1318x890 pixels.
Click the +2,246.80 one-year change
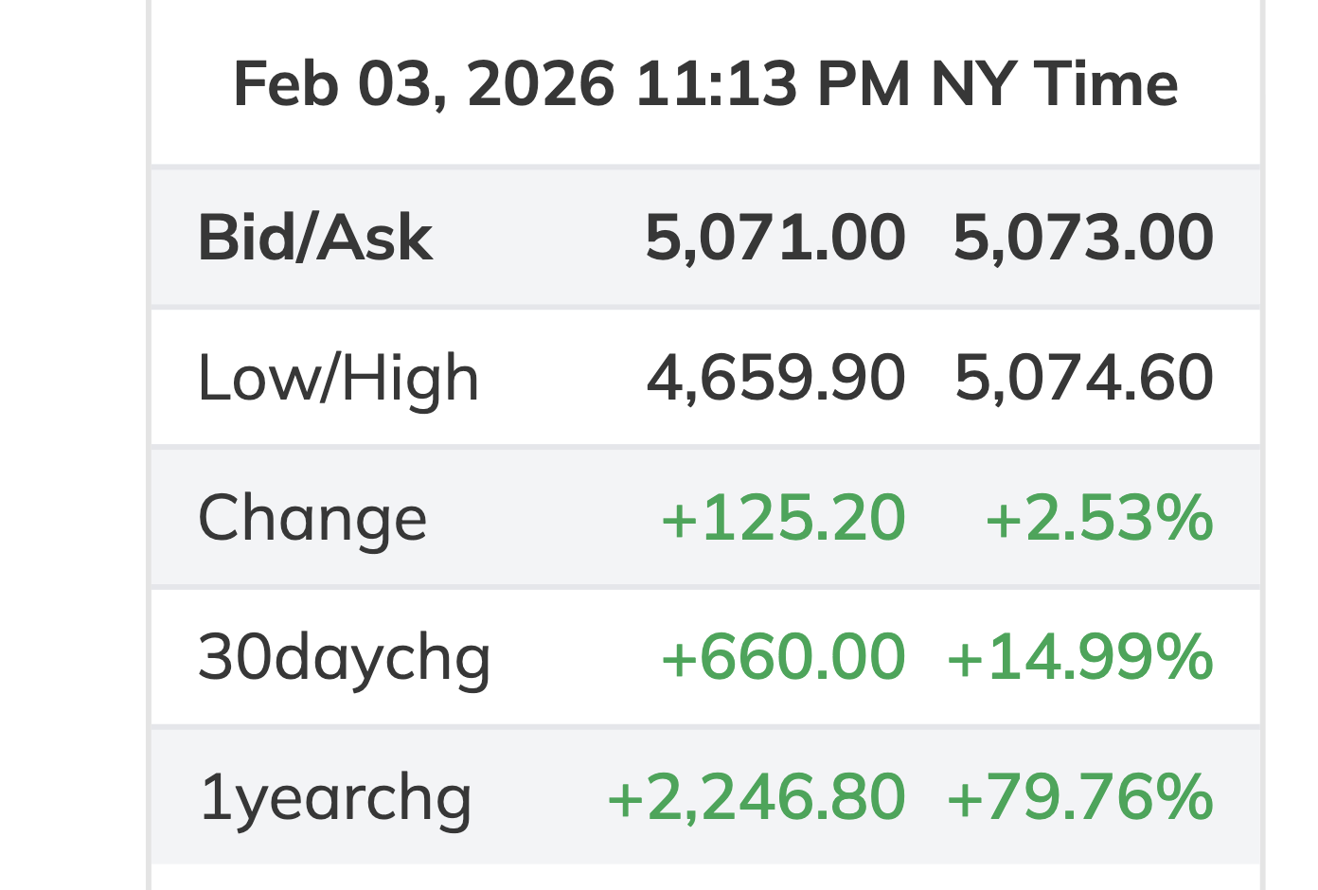coord(756,797)
